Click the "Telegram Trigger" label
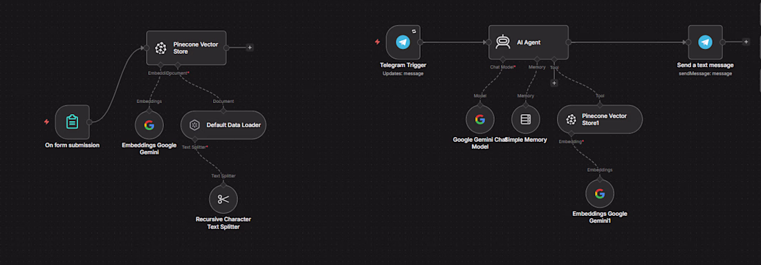The width and height of the screenshot is (761, 265). 403,65
